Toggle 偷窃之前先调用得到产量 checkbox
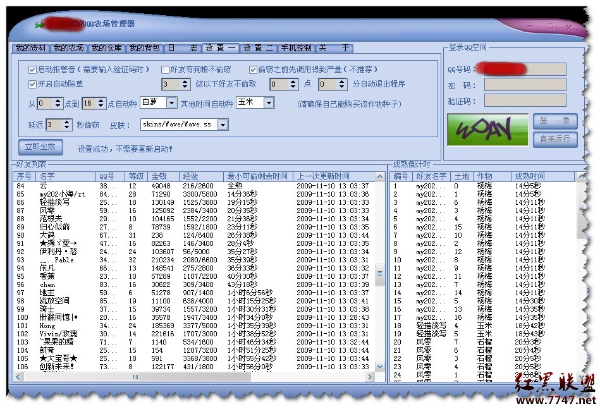The height and width of the screenshot is (409, 600). [x=253, y=70]
